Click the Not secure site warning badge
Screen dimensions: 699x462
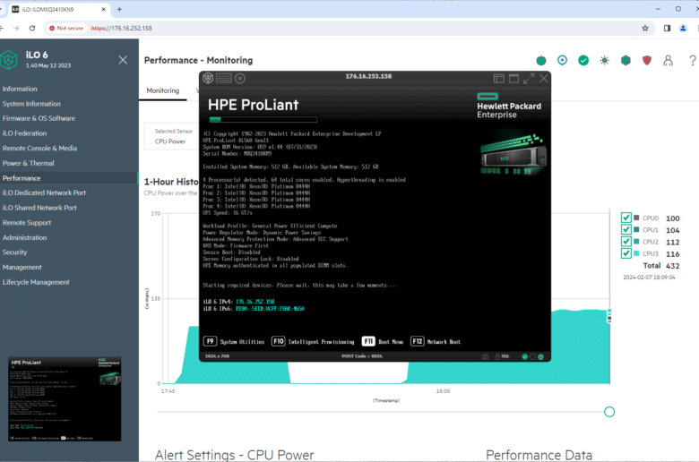pos(66,28)
